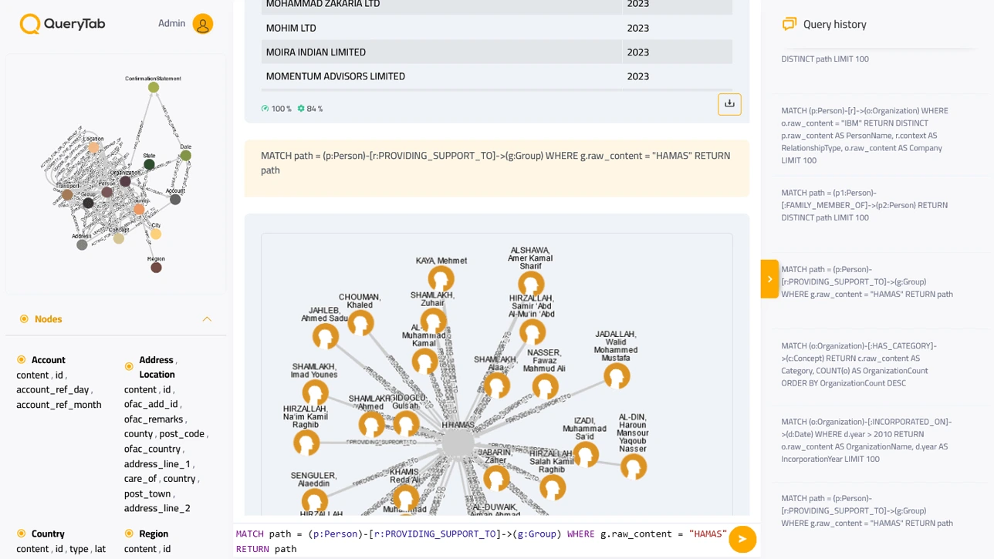Screen dimensions: 994x559
Task: Click the Query history chat icon
Action: [x=789, y=24]
